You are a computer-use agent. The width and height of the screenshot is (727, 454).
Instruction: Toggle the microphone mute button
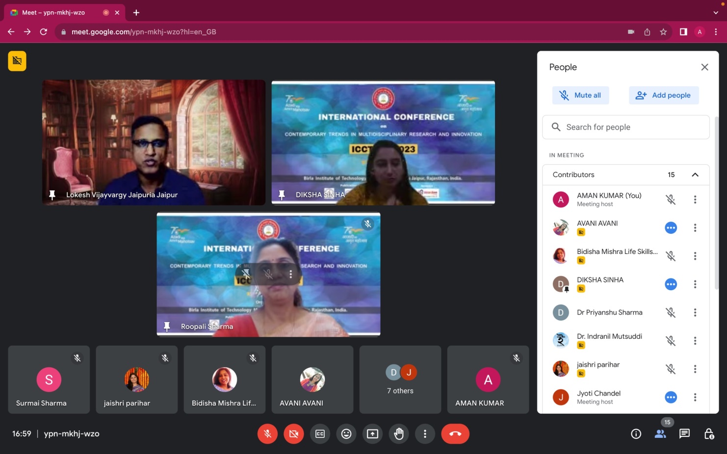pyautogui.click(x=267, y=434)
